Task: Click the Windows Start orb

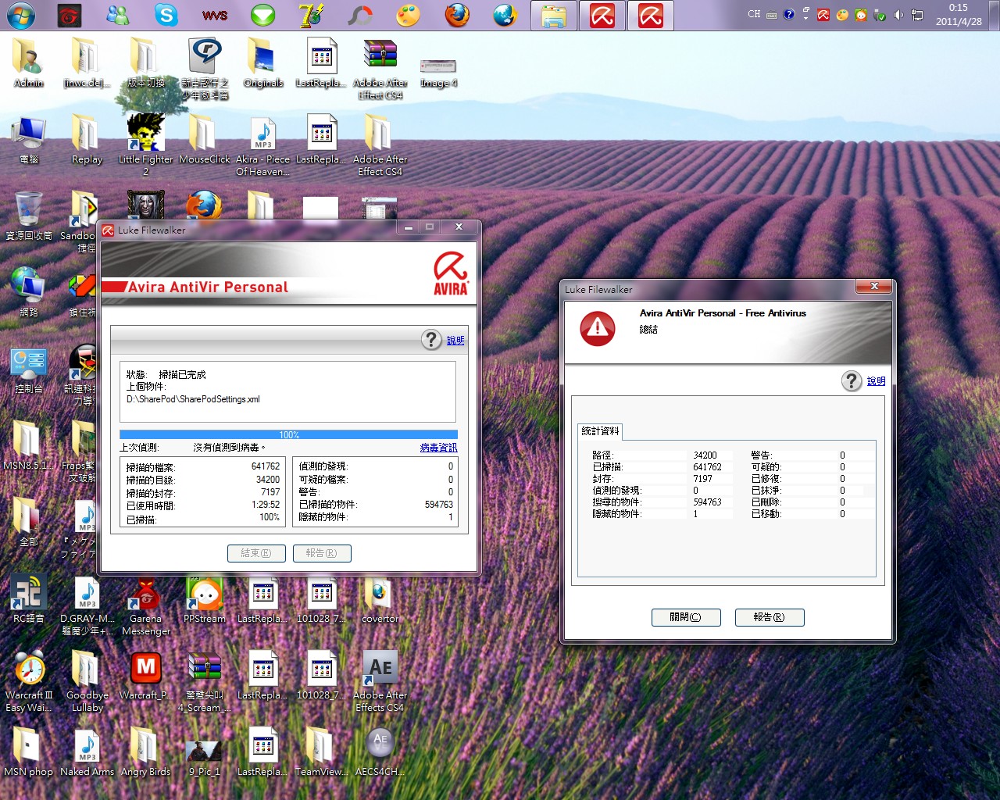Action: click(20, 16)
